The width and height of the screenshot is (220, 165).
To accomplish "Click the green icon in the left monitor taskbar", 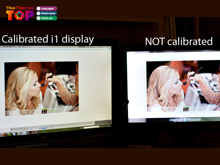I will [x=9, y=134].
